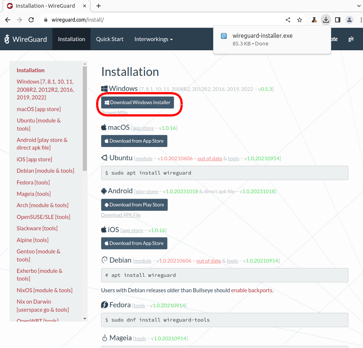Click the WireGuard logo in navbar
Screen dimensions: 363x348
26,39
